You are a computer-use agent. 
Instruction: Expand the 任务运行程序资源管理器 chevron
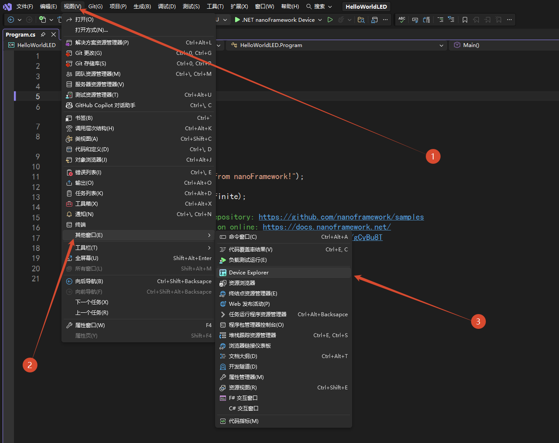point(223,314)
